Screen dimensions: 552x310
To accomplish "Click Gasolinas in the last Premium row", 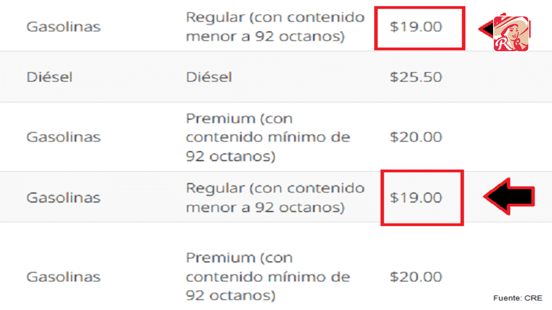I will (x=64, y=277).
